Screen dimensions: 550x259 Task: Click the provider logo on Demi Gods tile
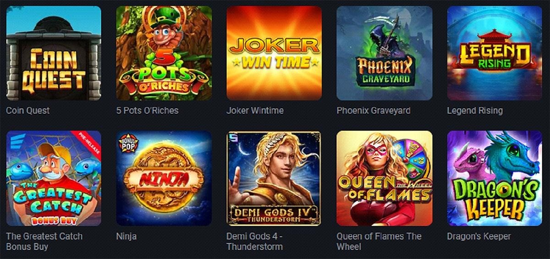point(233,137)
